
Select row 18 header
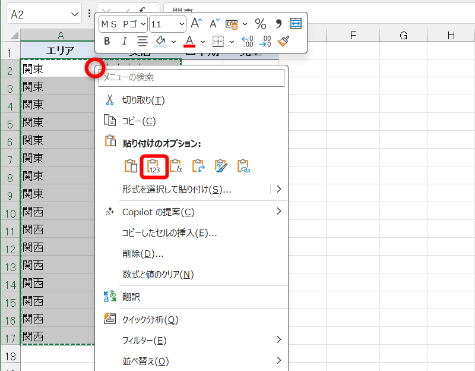(10, 356)
